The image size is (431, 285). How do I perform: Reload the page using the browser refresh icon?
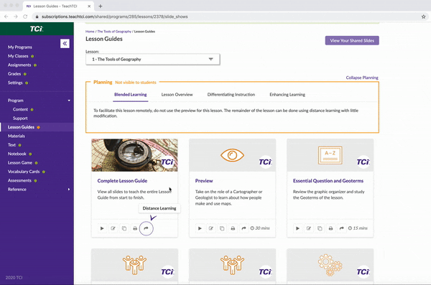(x=25, y=17)
